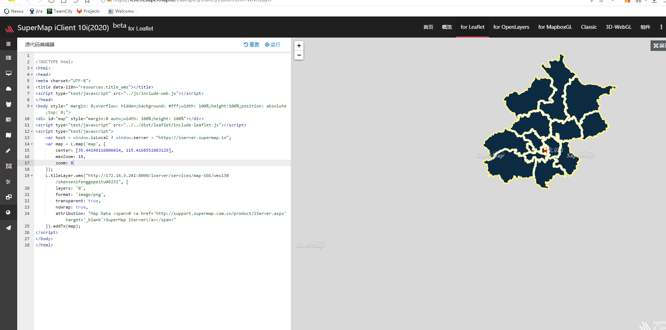
Task: Collapse the script fold on line 12
Action: click(32, 131)
